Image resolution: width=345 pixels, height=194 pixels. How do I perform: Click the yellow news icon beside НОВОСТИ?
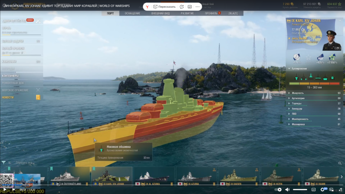point(38,97)
